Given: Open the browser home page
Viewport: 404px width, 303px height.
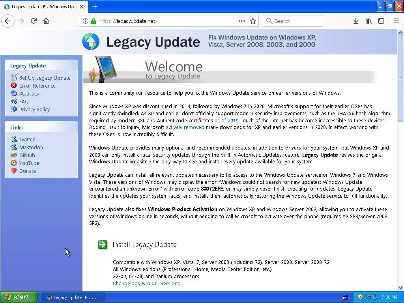Looking at the screenshot, I should coord(46,21).
